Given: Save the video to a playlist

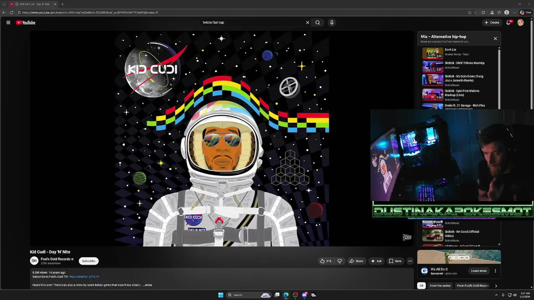Looking at the screenshot, I should 395,261.
